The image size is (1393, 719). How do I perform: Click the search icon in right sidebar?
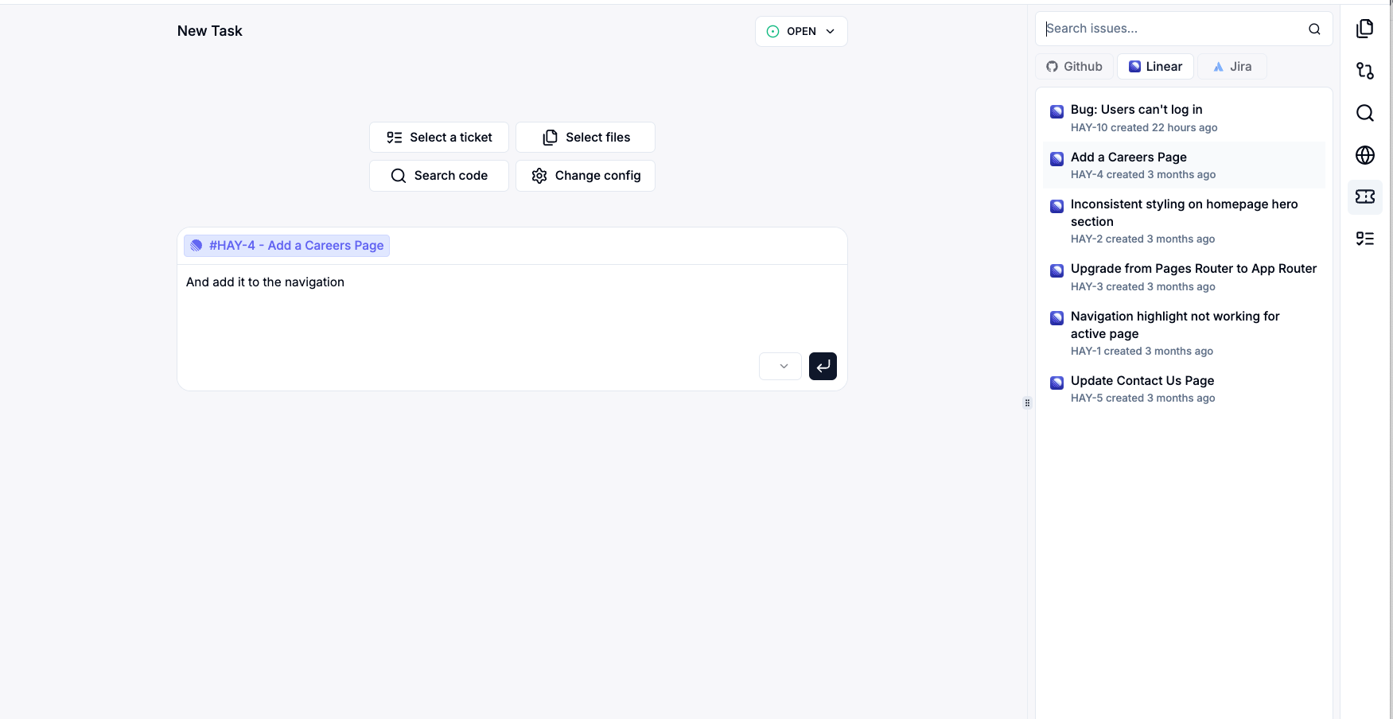tap(1364, 113)
